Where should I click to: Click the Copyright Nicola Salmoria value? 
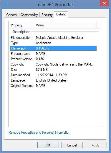coord(65,64)
